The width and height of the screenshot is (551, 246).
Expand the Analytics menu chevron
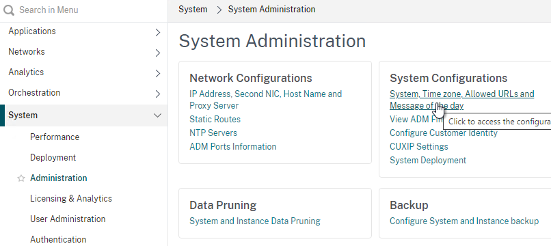(x=158, y=73)
